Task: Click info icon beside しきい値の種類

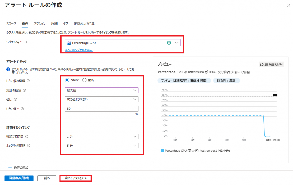Action: pyautogui.click(x=28, y=81)
